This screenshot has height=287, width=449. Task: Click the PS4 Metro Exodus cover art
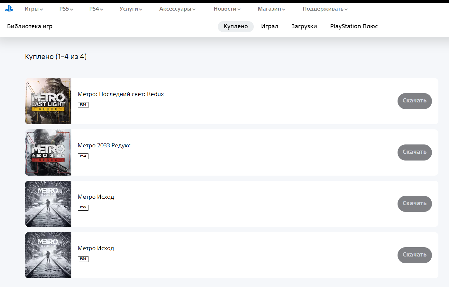pos(48,255)
